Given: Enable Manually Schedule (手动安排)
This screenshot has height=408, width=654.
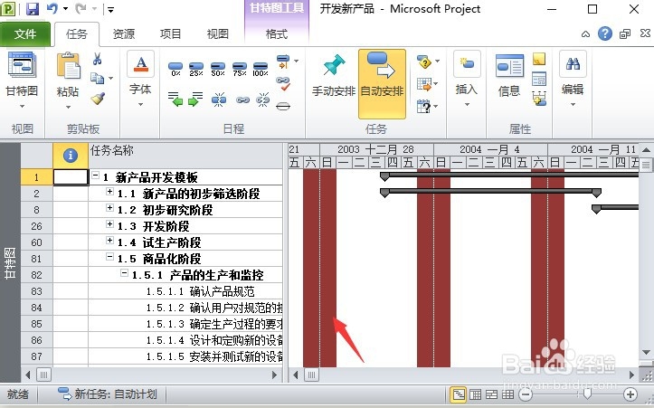Looking at the screenshot, I should click(x=334, y=77).
